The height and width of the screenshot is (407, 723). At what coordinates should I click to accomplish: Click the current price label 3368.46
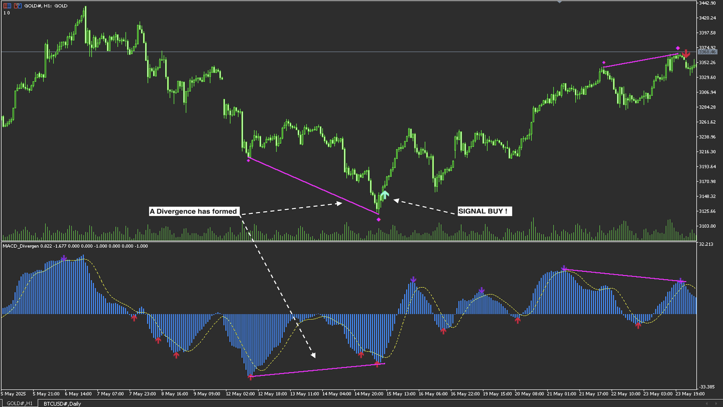point(707,52)
